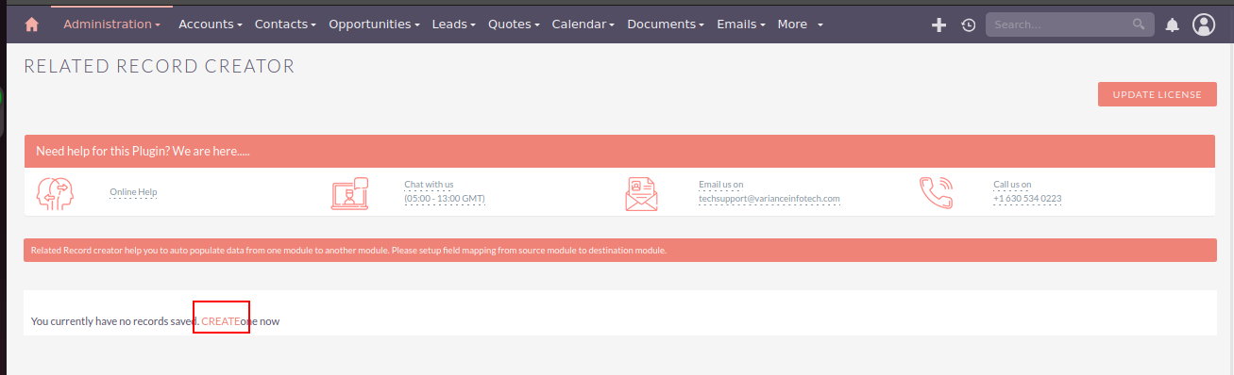Expand the Administration menu

point(111,24)
